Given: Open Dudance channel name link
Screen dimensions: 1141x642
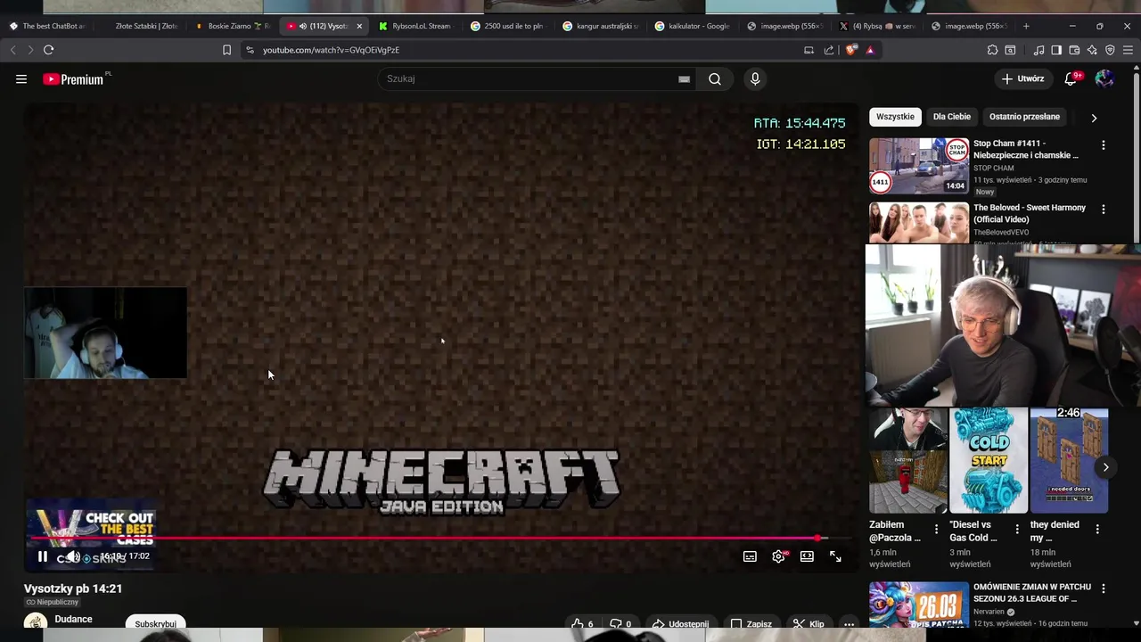Looking at the screenshot, I should [73, 619].
